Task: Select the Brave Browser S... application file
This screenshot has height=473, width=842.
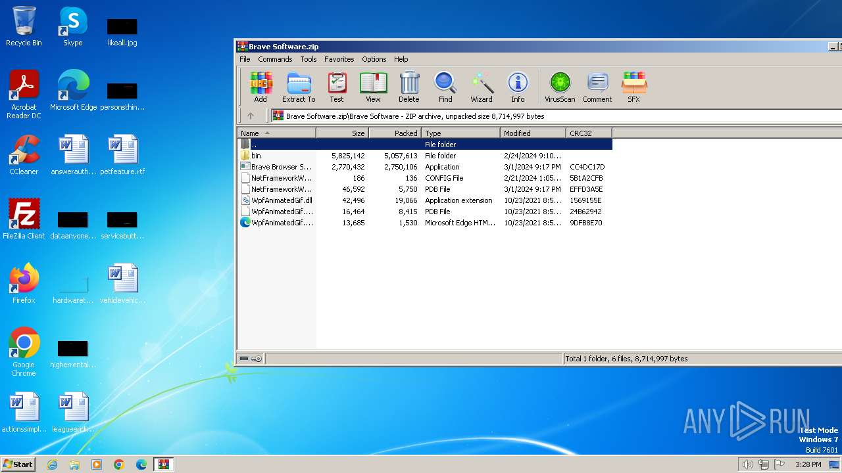Action: [x=425, y=167]
